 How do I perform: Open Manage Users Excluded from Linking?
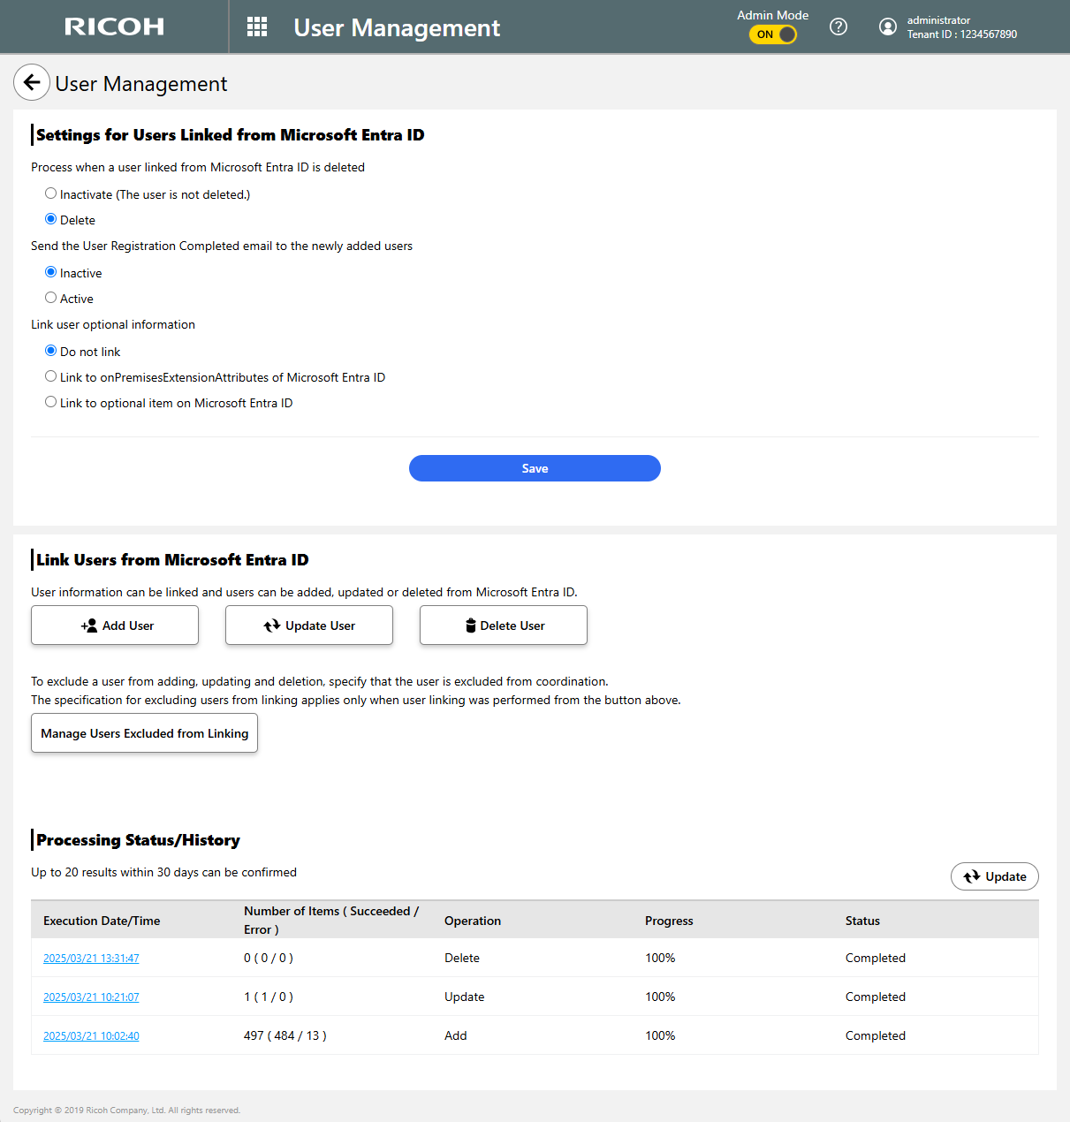(144, 733)
